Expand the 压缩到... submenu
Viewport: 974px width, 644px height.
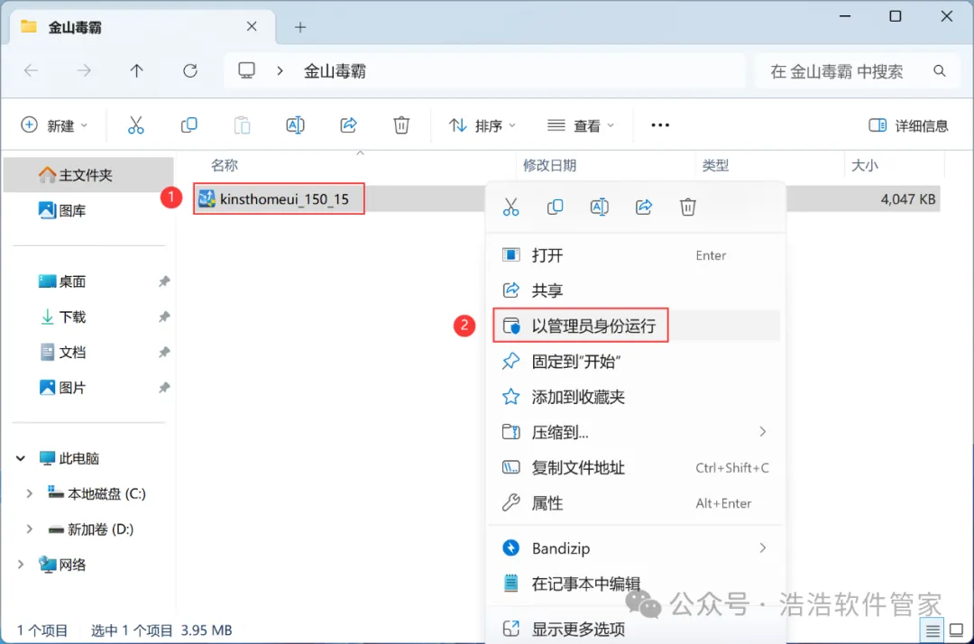[762, 432]
